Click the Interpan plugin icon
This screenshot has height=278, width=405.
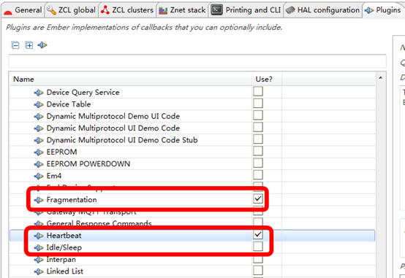coord(39,260)
